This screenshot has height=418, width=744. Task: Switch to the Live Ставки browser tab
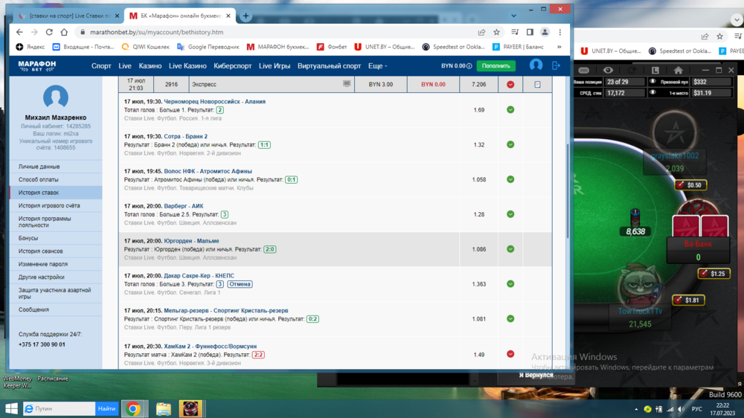65,16
